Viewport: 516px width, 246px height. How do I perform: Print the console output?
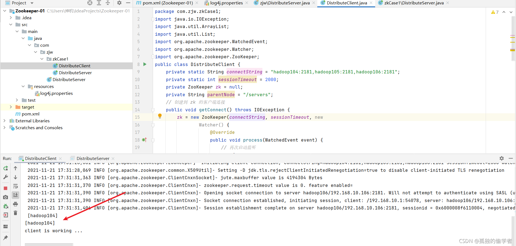click(15, 204)
